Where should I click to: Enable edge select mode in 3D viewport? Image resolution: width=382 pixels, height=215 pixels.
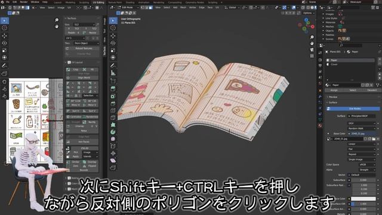tap(147, 8)
